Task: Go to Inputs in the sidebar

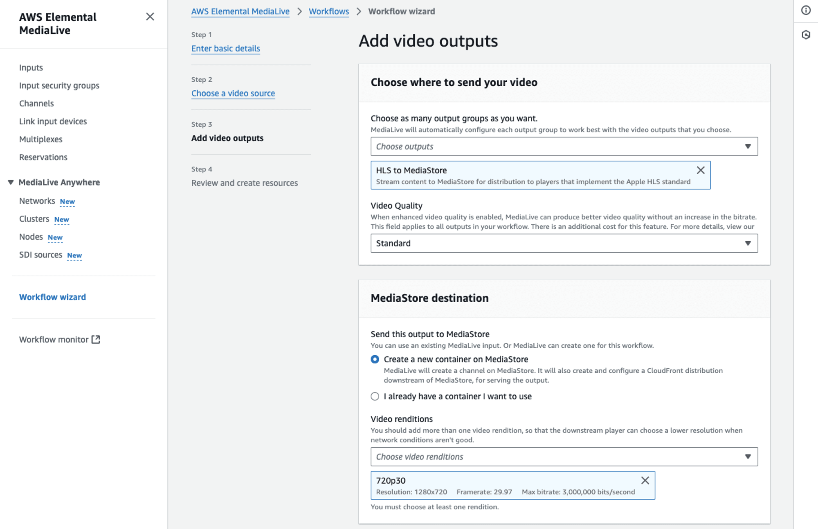Action: coord(31,67)
